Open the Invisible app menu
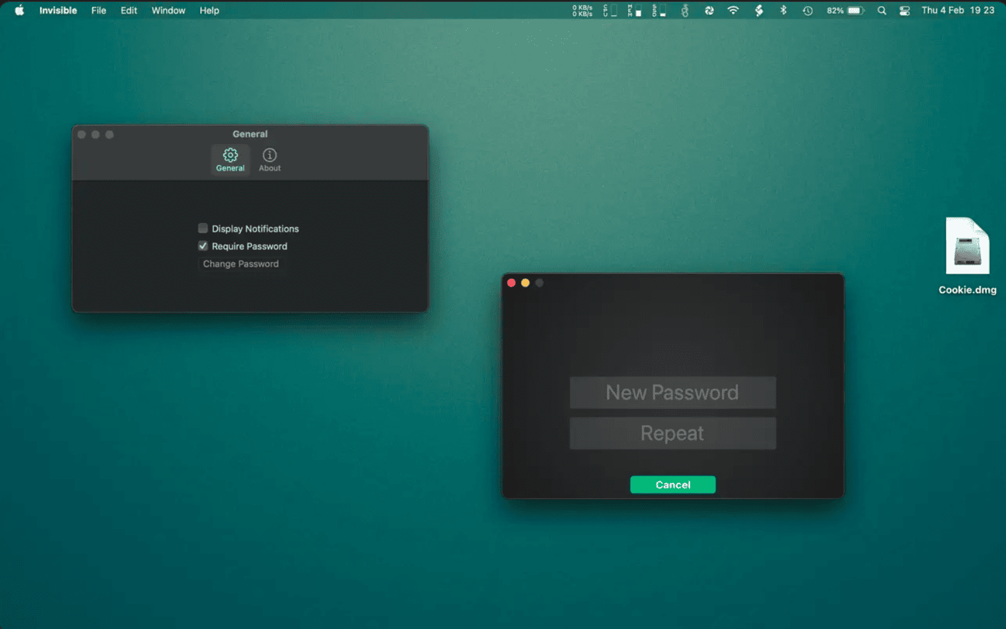 pyautogui.click(x=58, y=10)
